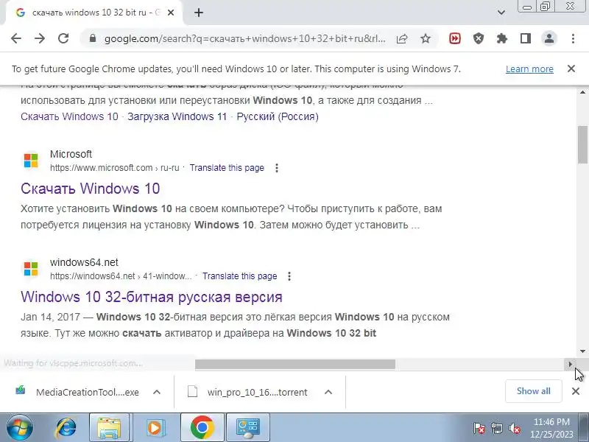The width and height of the screenshot is (589, 442).
Task: Select the Google search results tab
Action: click(94, 13)
